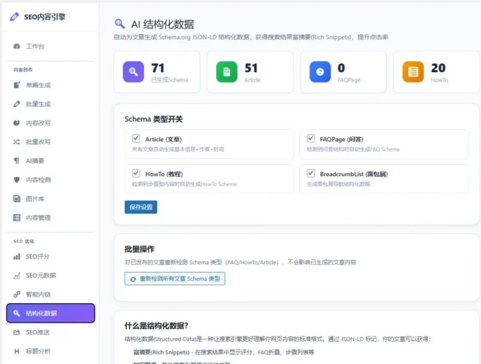This screenshot has width=481, height=364.
Task: Click the list icon beside 内容管理
Action: tap(17, 218)
